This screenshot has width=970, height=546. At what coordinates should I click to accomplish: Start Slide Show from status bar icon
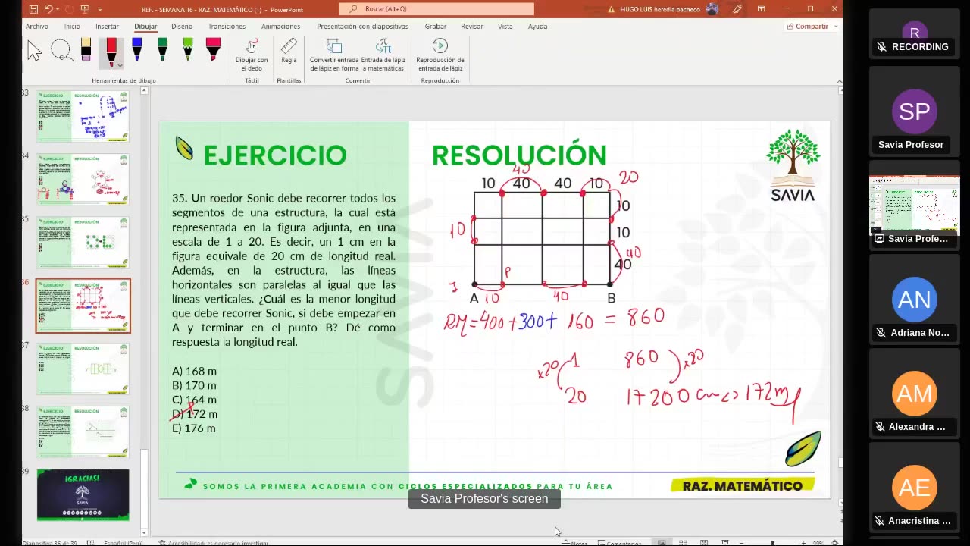pyautogui.click(x=725, y=543)
